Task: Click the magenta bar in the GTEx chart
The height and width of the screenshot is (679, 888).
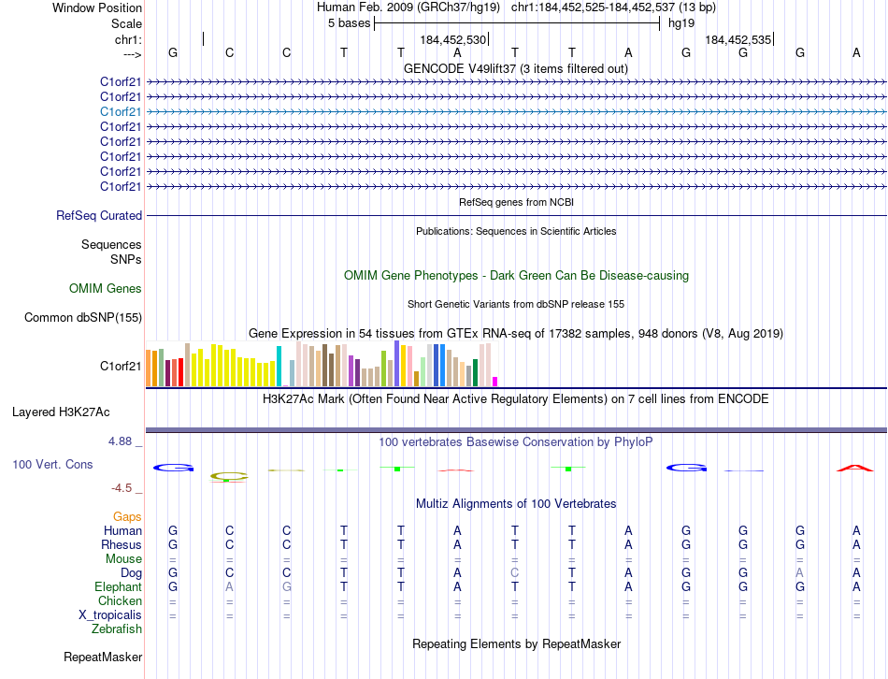Action: [x=495, y=382]
